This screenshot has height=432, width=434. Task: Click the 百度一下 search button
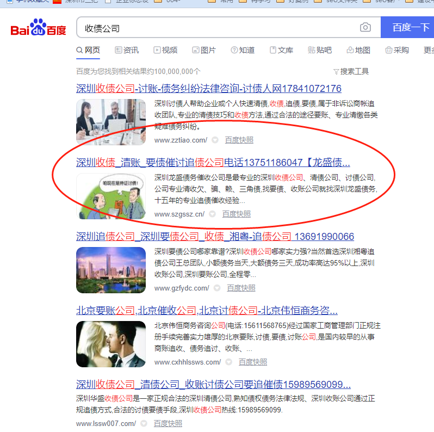(x=408, y=27)
